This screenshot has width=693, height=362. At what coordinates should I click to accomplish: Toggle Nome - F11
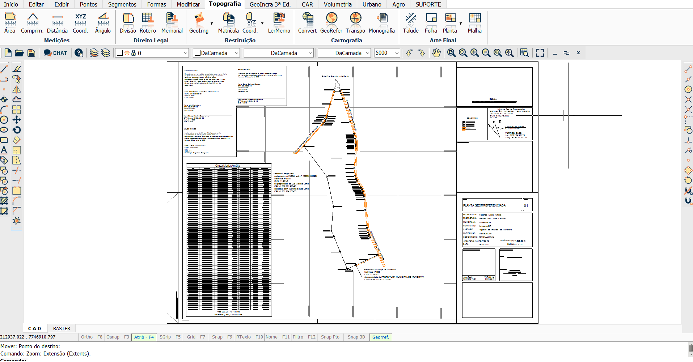(278, 337)
